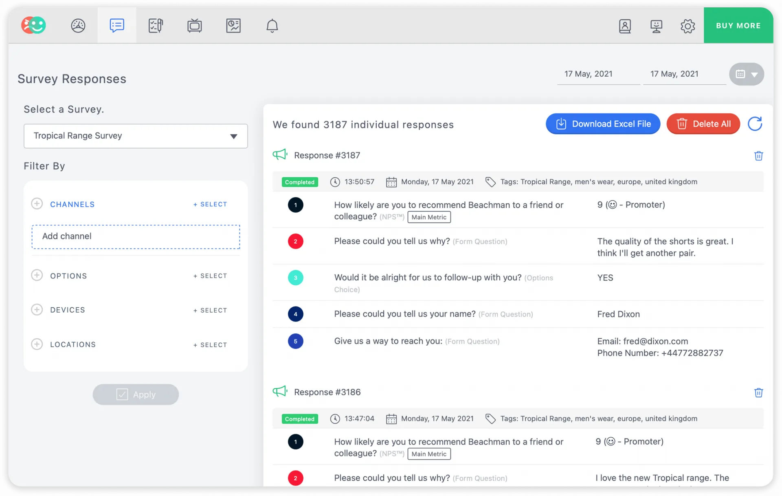
Task: Click Download Excel File button
Action: tap(603, 124)
